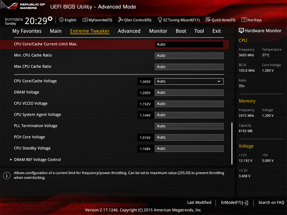This screenshot has width=287, height=215.
Task: Click the CPU Core/Cache Voltage label
Action: point(35,81)
